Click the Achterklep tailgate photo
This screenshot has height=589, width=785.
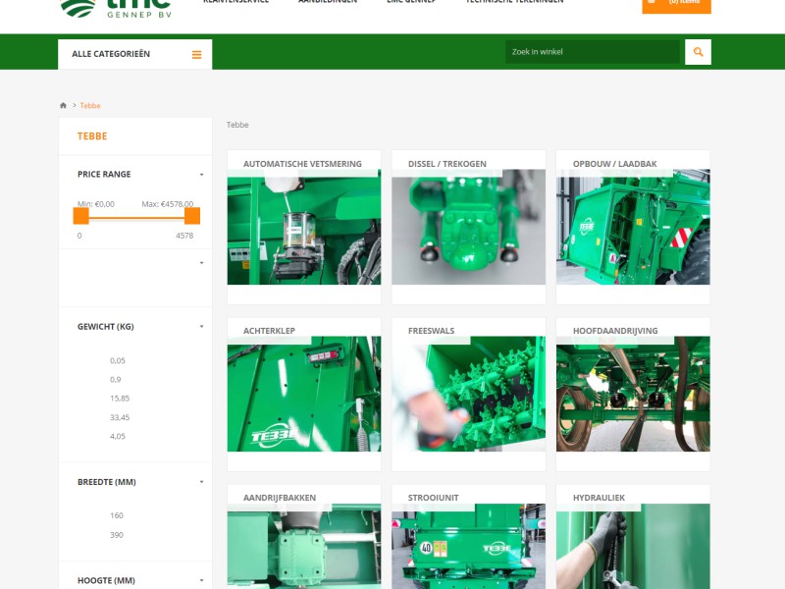click(x=304, y=395)
